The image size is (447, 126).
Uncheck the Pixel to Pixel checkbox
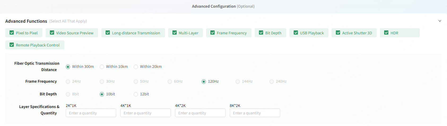(12, 33)
